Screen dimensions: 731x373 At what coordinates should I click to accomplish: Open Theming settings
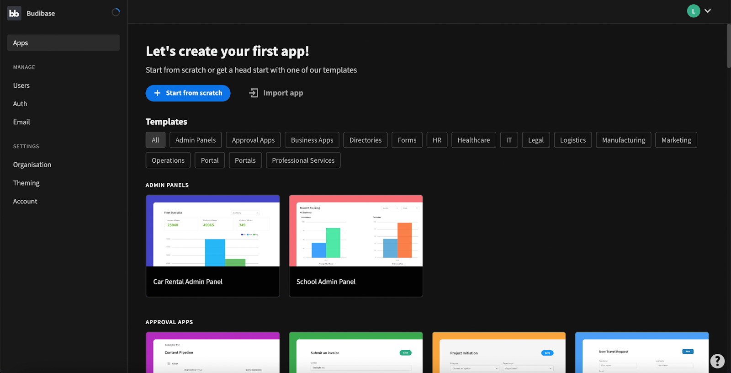[x=26, y=183]
